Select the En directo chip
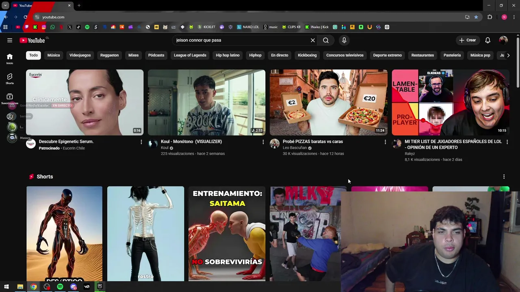Image resolution: width=520 pixels, height=292 pixels. coord(279,55)
